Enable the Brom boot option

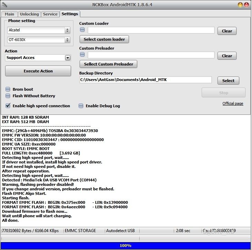click(x=8, y=89)
